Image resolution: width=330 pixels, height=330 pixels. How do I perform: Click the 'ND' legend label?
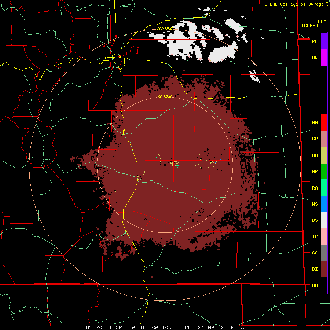(x=315, y=285)
